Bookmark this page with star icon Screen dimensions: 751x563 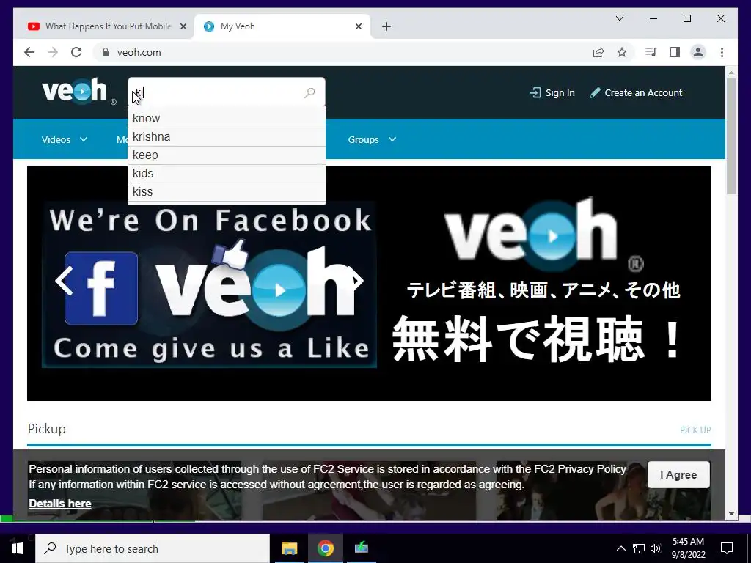click(622, 52)
